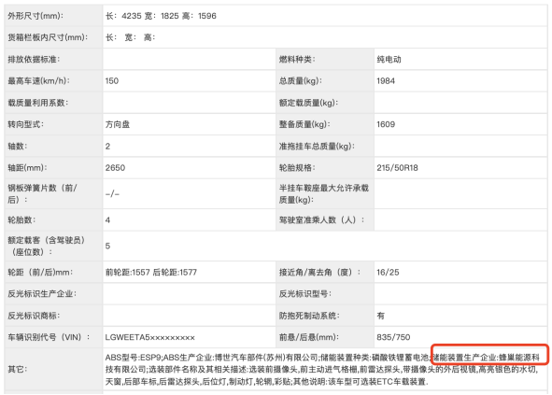This screenshot has width=552, height=395.
Task: Click the 货箱栏板内尺寸(mm) label
Action: pyautogui.click(x=48, y=37)
